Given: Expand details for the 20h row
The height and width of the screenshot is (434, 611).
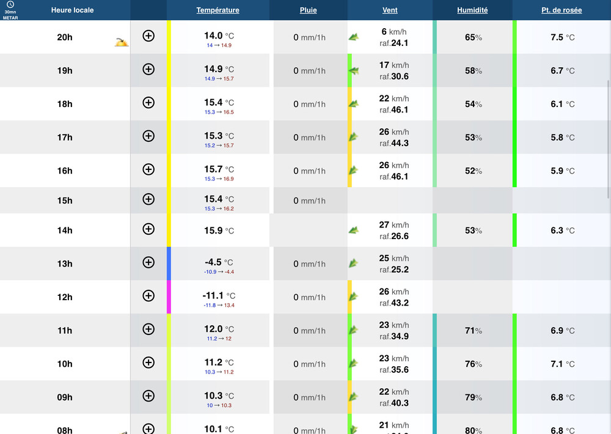Looking at the screenshot, I should 148,36.
